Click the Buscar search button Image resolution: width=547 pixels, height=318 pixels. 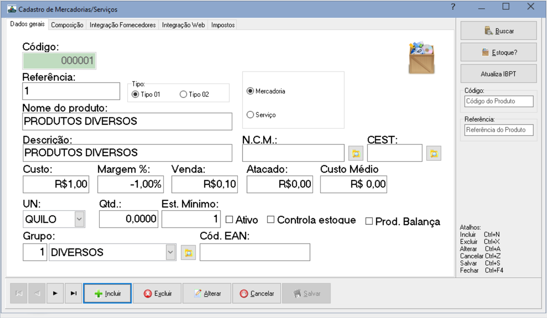(x=498, y=31)
